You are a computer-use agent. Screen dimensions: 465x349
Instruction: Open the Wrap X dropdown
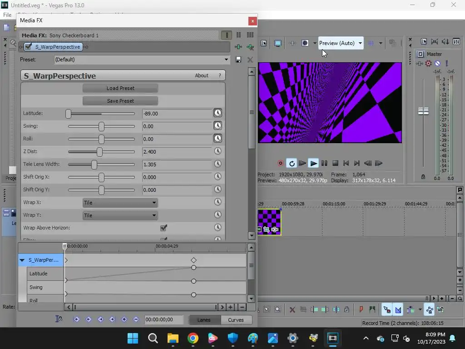coord(120,203)
